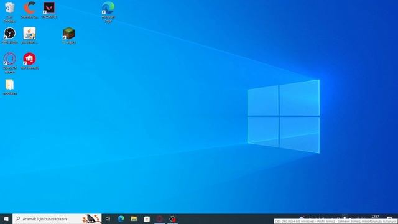The image size is (398, 224).
Task: Open Microsoft Edge from the taskbar
Action: pyautogui.click(x=121, y=219)
